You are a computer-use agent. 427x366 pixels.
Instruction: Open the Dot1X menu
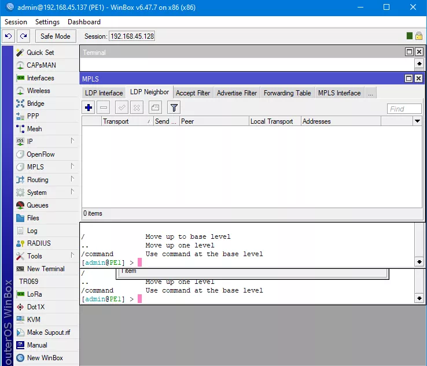(x=46, y=306)
